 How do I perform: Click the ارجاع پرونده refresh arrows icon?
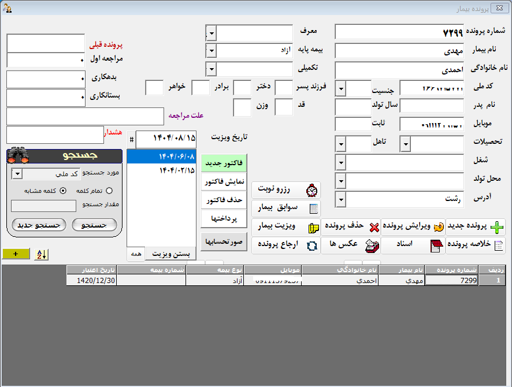click(312, 245)
